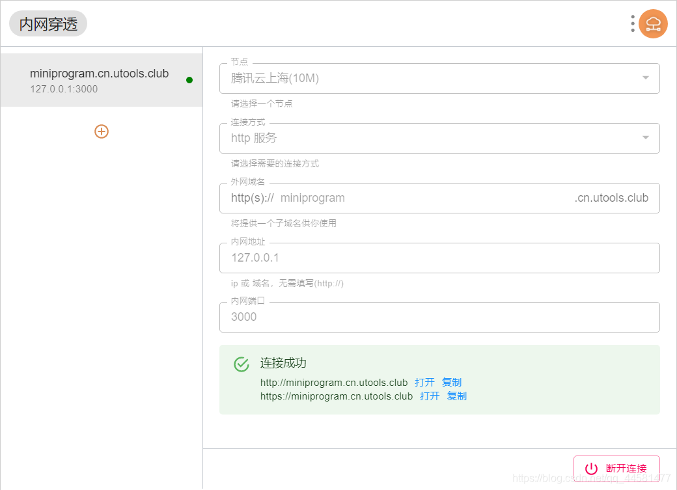The image size is (677, 490).
Task: Open the 节点 dropdown showing 腾讯云上海(10M)
Action: point(439,78)
